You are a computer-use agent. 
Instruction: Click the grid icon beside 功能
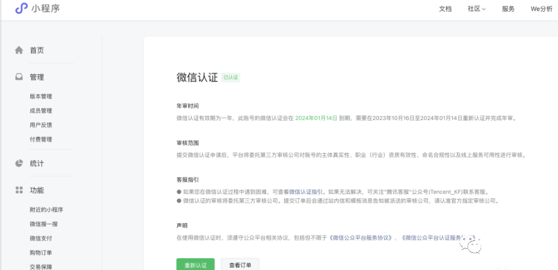point(19,190)
